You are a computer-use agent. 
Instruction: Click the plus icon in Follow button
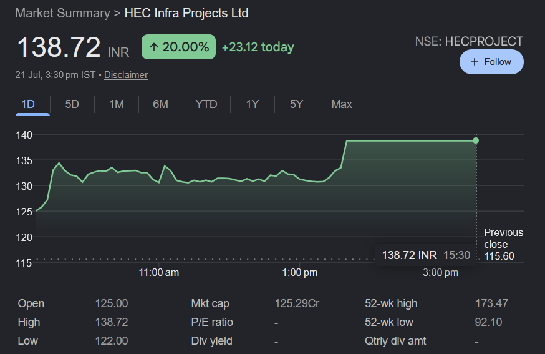coord(475,62)
